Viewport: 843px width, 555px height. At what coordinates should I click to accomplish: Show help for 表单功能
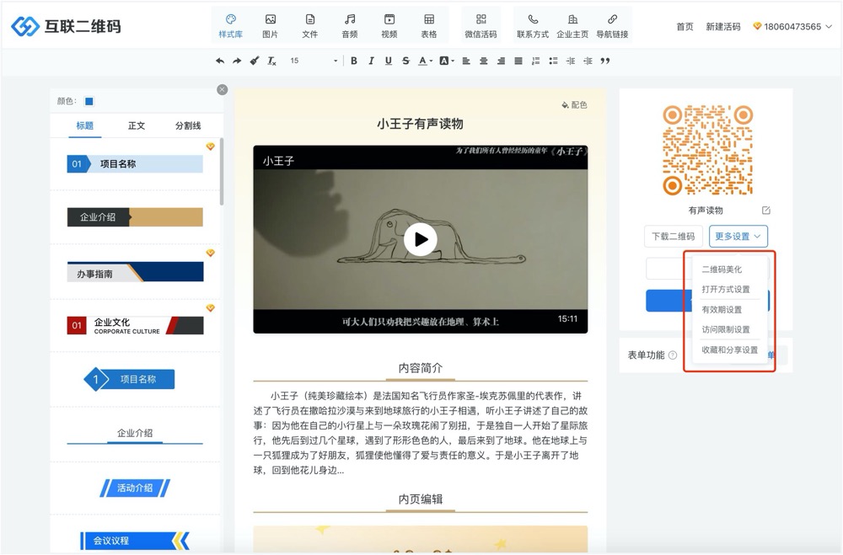(x=673, y=355)
